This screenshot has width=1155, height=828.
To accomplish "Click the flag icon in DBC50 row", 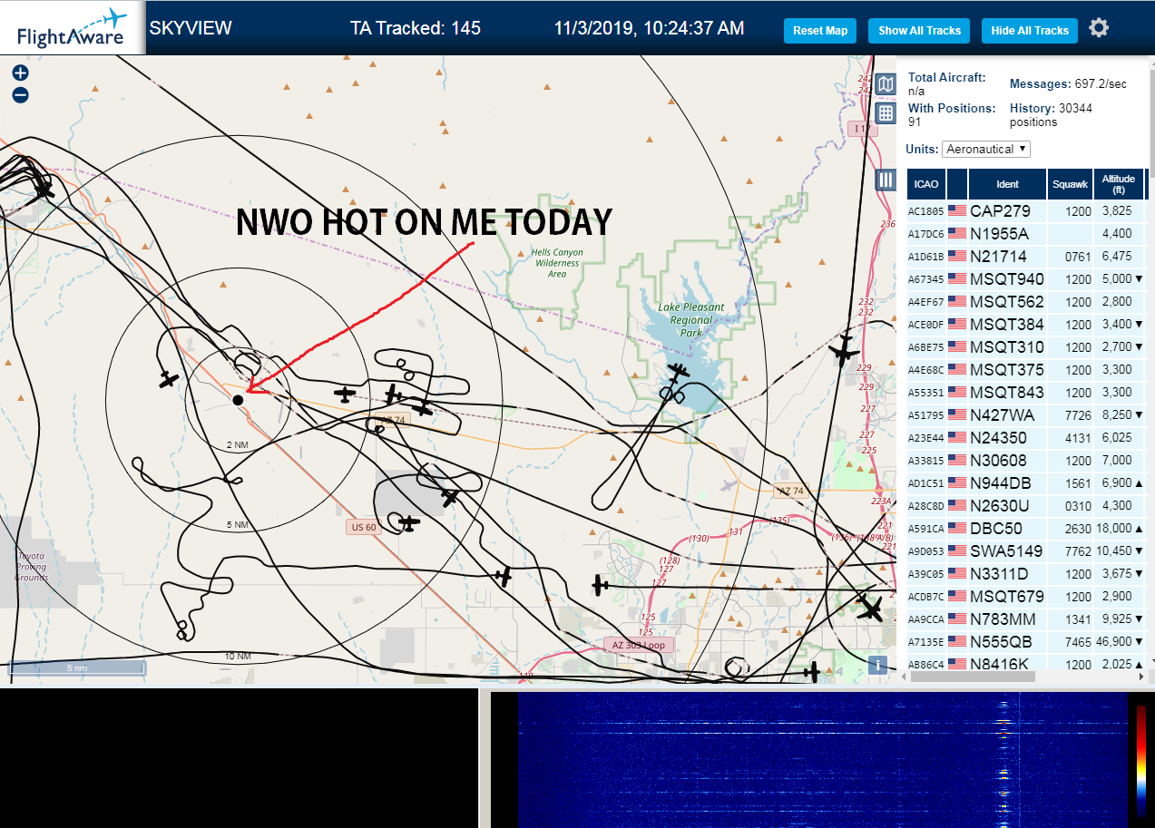I will pos(957,528).
